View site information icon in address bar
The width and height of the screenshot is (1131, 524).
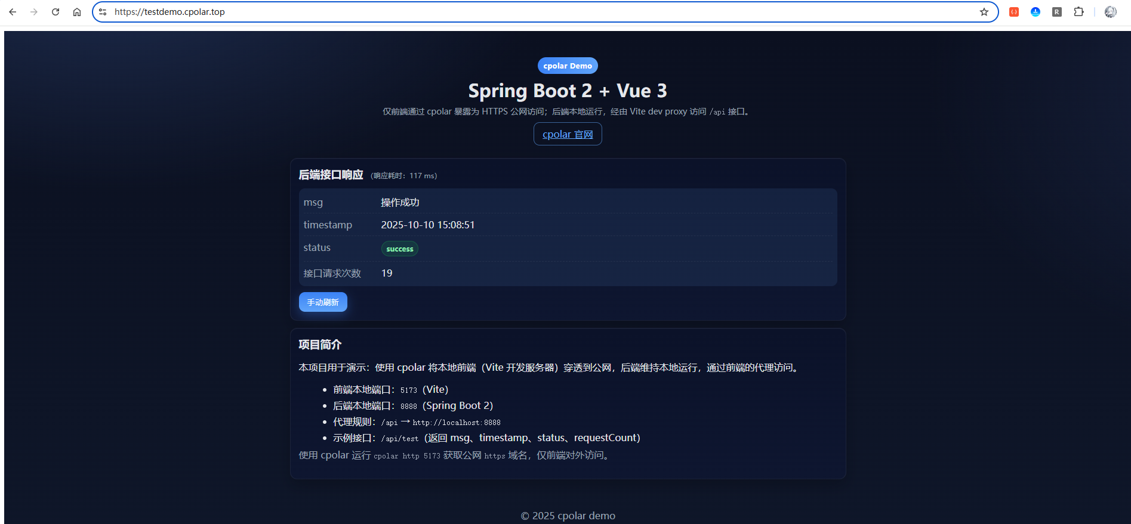click(103, 12)
